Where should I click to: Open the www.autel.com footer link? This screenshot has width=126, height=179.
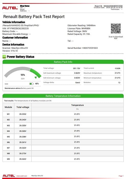coord(22,176)
